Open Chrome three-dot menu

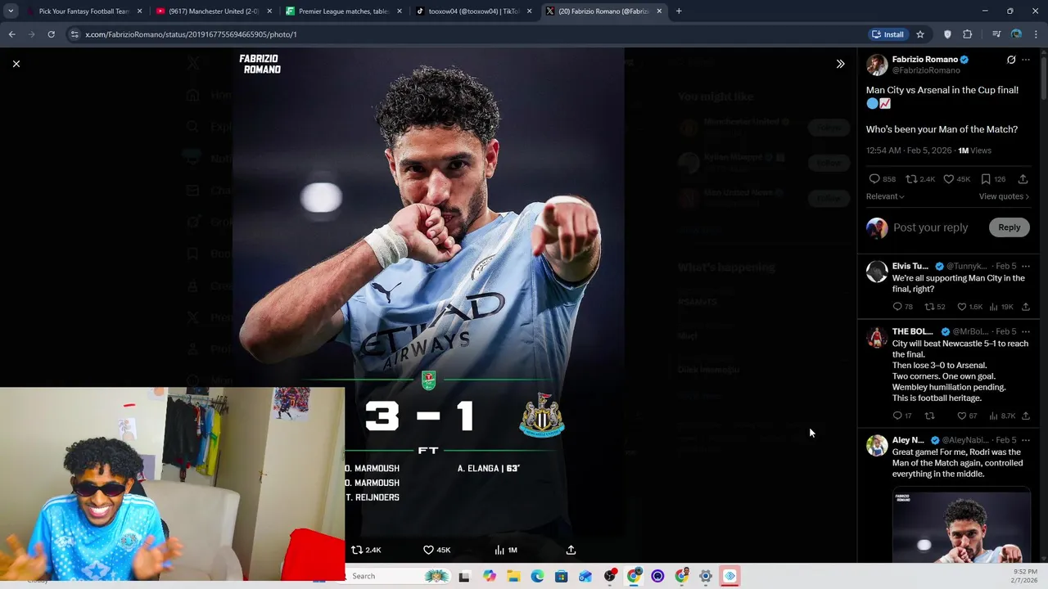1037,34
